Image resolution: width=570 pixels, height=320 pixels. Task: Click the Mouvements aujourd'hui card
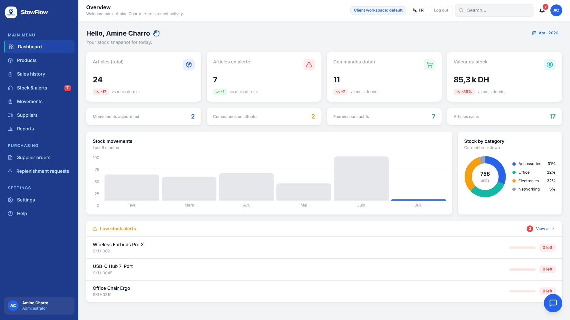tap(144, 117)
